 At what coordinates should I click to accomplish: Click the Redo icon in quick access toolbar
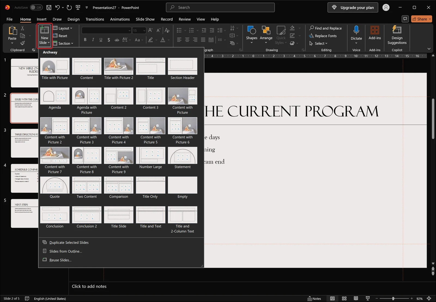69,8
